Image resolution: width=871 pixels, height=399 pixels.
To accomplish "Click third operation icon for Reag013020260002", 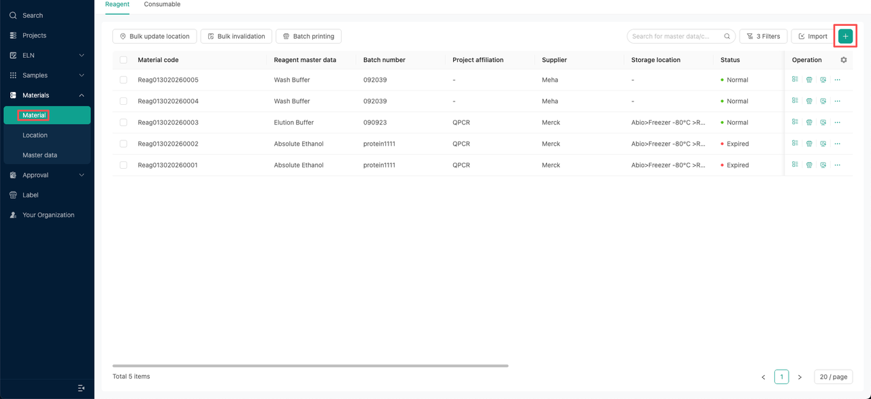I will pos(823,144).
